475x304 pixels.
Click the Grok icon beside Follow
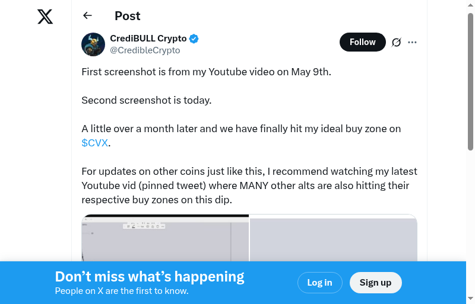click(x=396, y=42)
